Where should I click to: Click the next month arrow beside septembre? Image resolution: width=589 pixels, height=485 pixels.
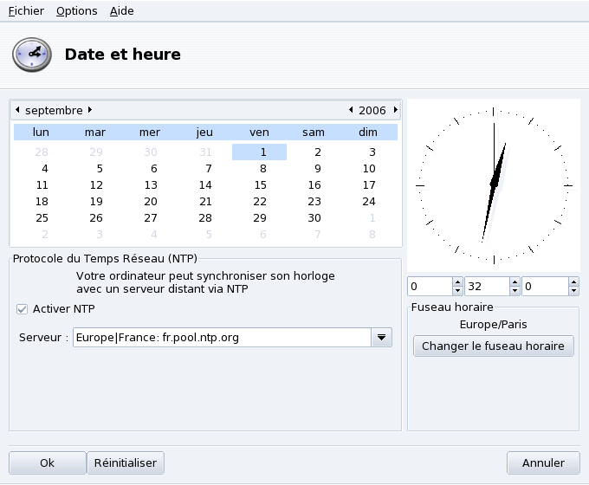[90, 110]
